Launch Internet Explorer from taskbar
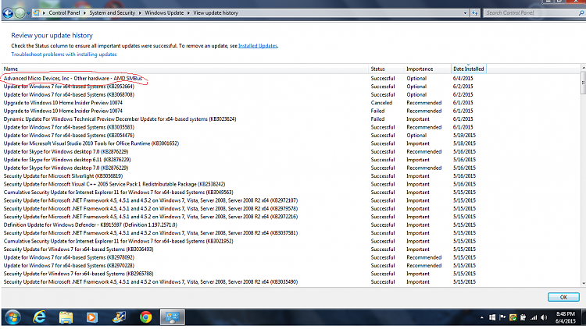 (x=39, y=317)
